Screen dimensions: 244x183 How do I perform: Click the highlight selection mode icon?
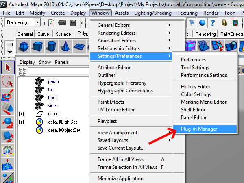tap(235, 23)
